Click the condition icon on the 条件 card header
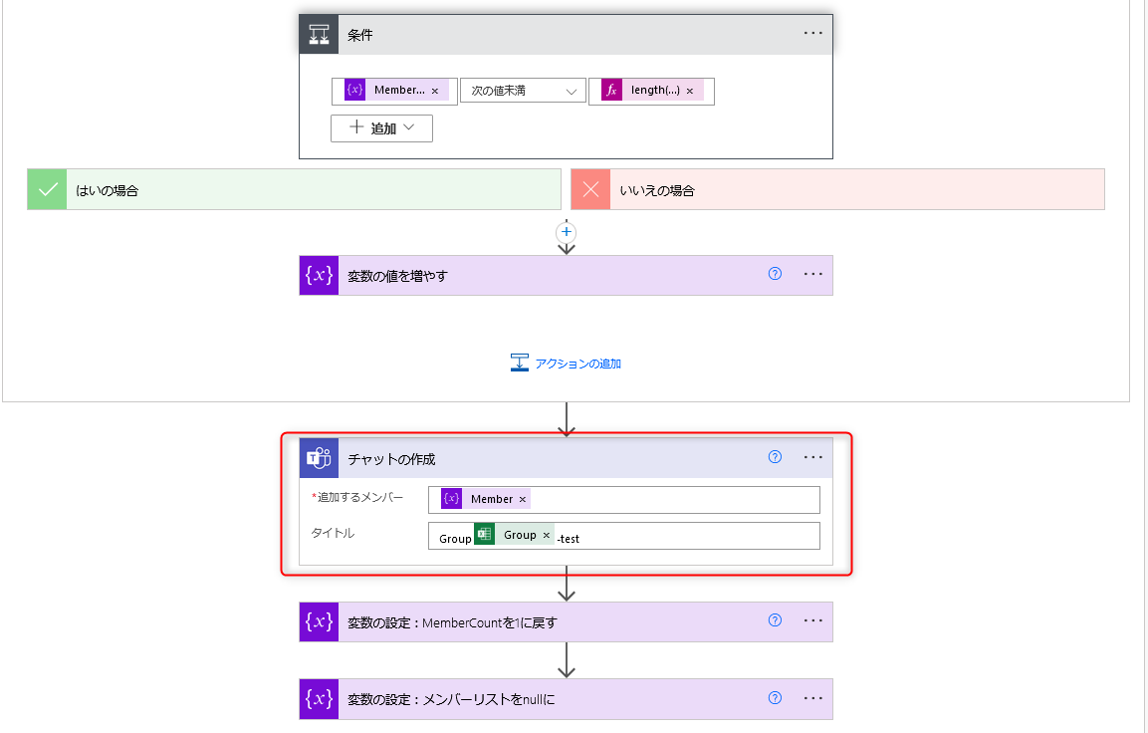Viewport: 1148px width, 733px height. point(318,33)
